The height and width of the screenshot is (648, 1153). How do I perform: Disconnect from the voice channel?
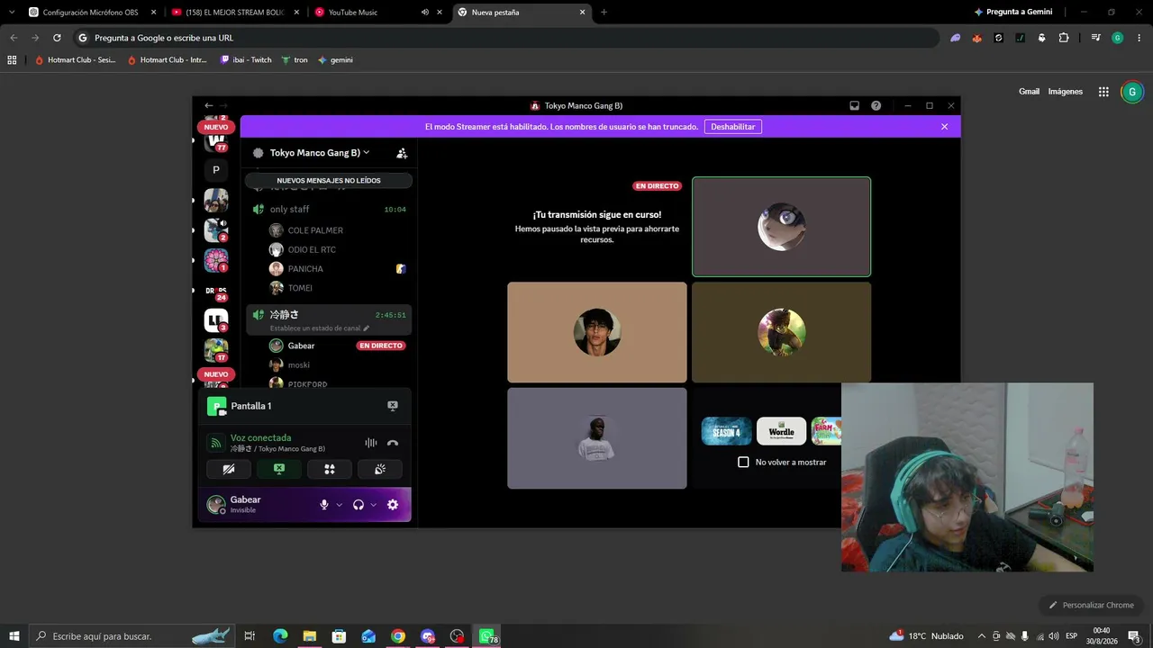[x=393, y=443]
